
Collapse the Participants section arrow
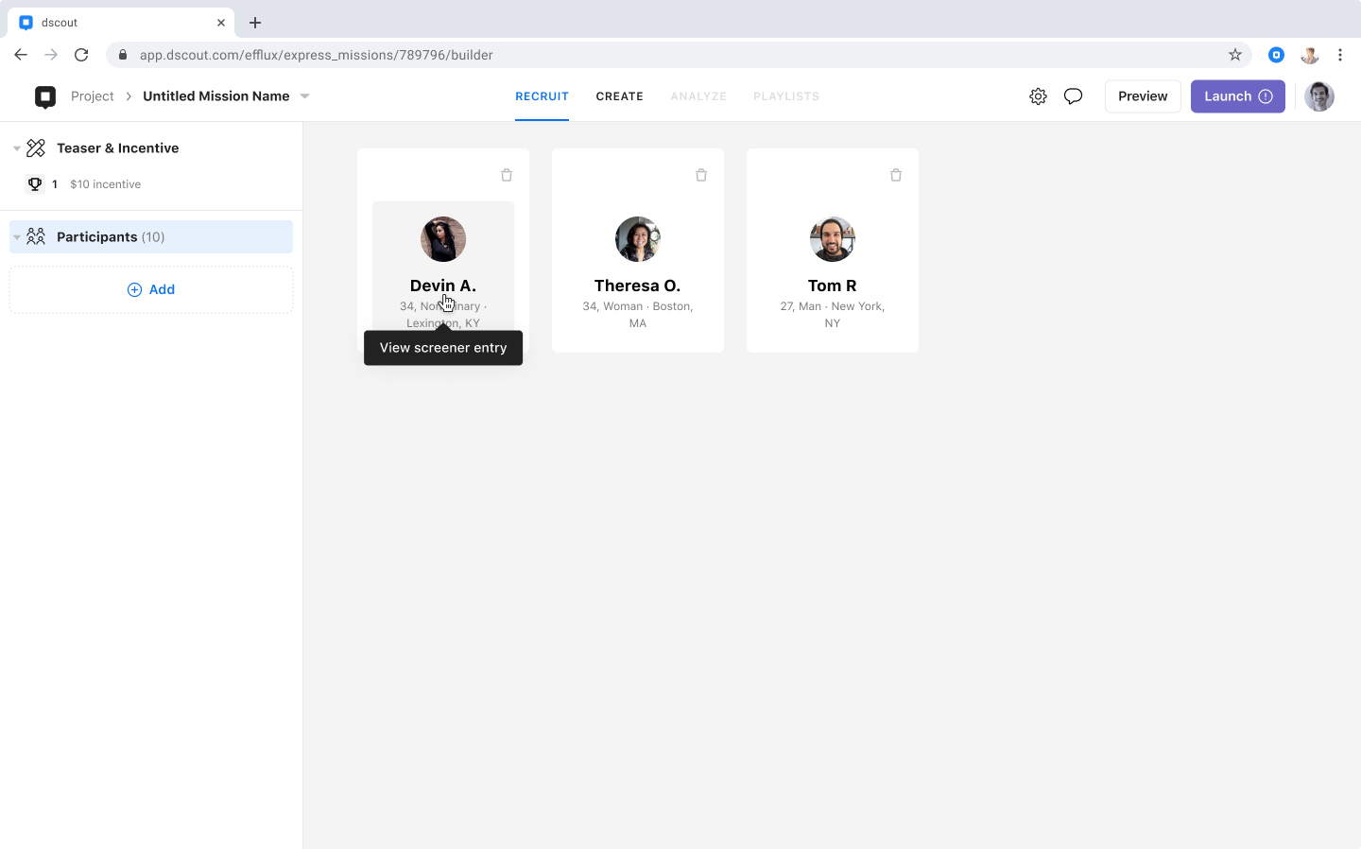click(16, 237)
